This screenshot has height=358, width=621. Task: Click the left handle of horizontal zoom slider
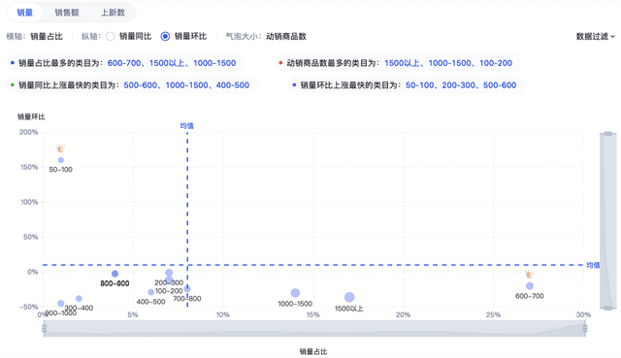[x=44, y=328]
